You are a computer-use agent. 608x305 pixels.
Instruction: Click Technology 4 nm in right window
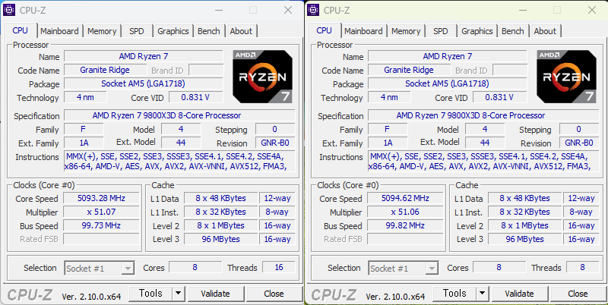tap(389, 98)
